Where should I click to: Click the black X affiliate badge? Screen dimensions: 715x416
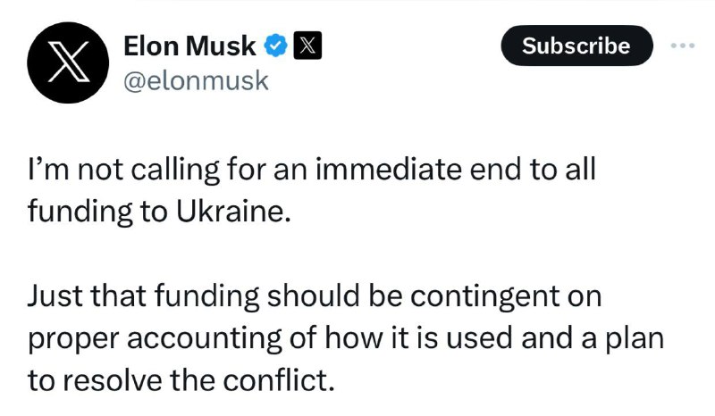307,46
